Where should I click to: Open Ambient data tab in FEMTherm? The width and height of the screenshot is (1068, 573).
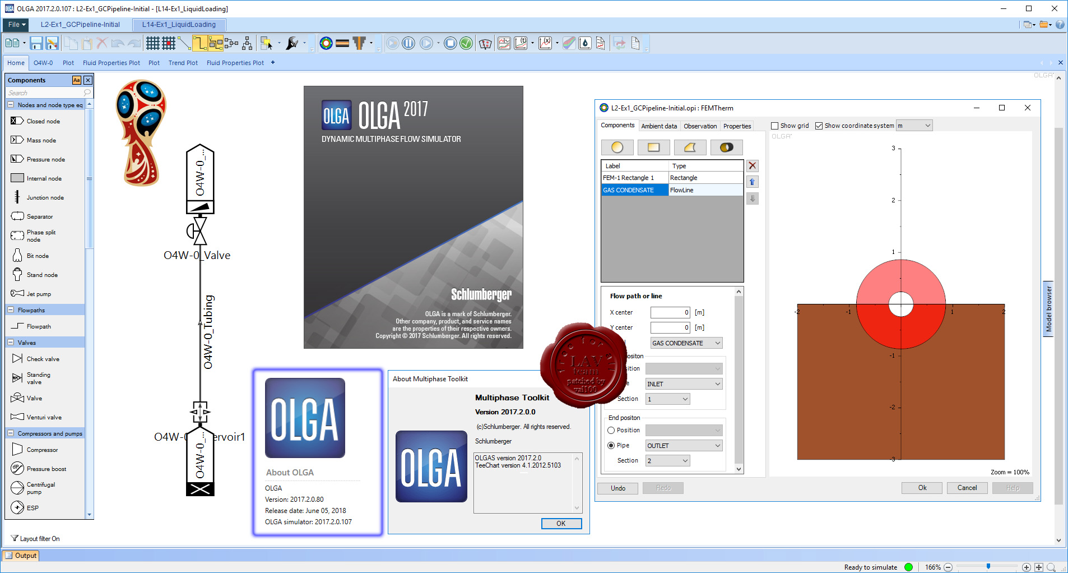point(659,126)
